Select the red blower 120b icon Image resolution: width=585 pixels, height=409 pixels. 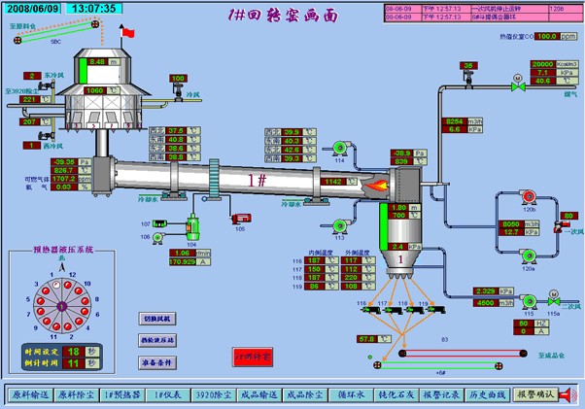(x=528, y=197)
